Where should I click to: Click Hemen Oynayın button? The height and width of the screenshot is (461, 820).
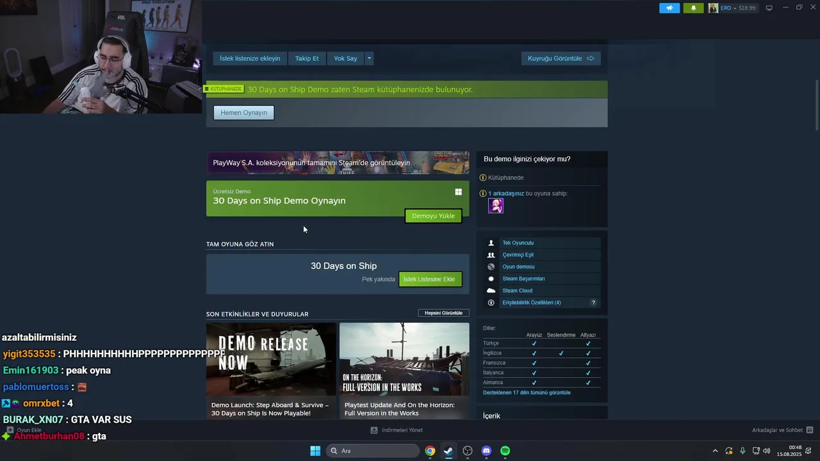click(x=243, y=113)
